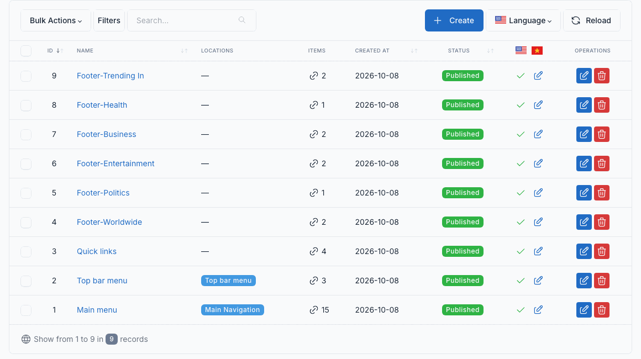This screenshot has height=359, width=641.
Task: Click the search magnifier icon
Action: pos(242,20)
